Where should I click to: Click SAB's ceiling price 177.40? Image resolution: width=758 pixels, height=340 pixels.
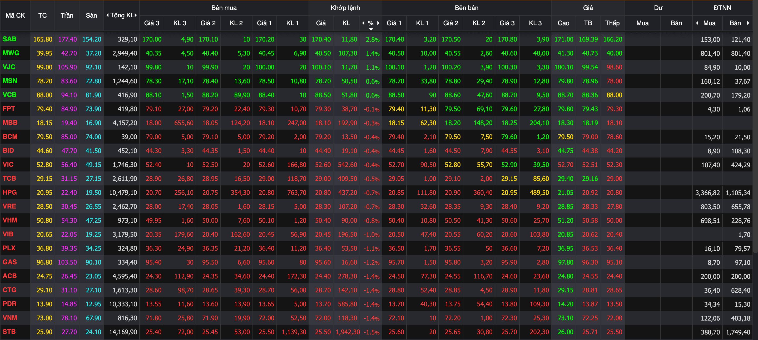click(x=67, y=39)
